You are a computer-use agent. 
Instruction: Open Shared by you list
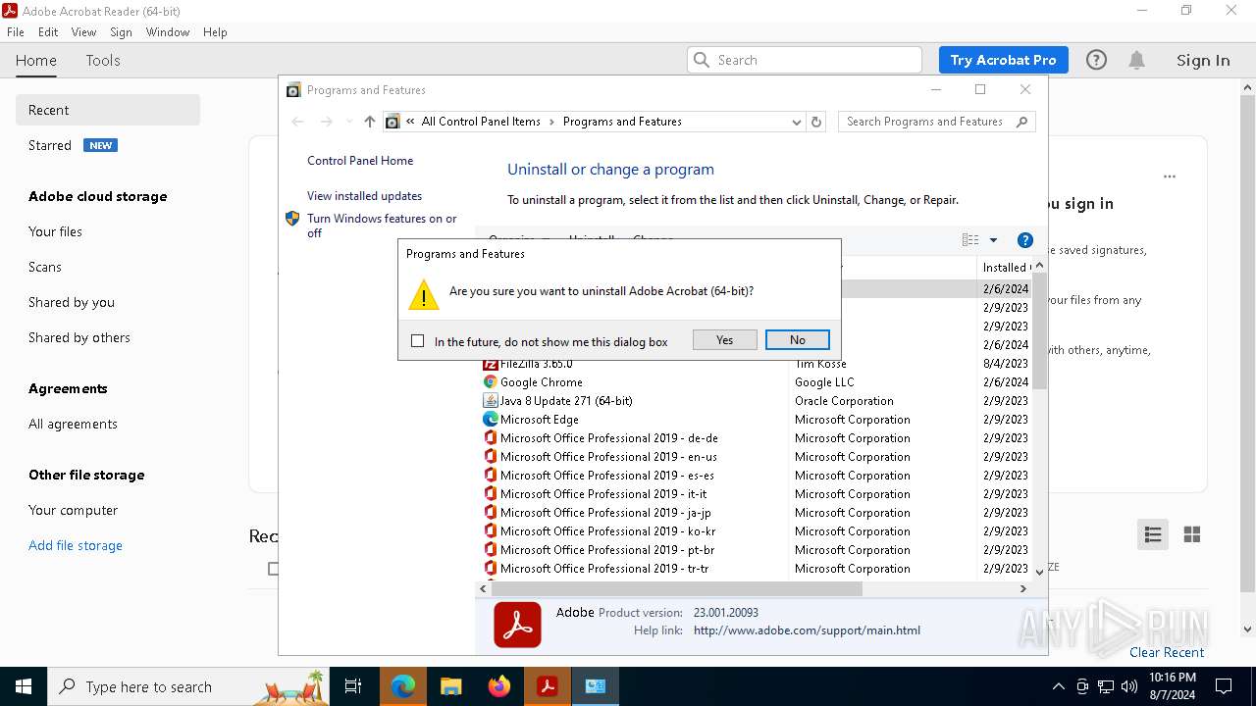[x=72, y=302]
